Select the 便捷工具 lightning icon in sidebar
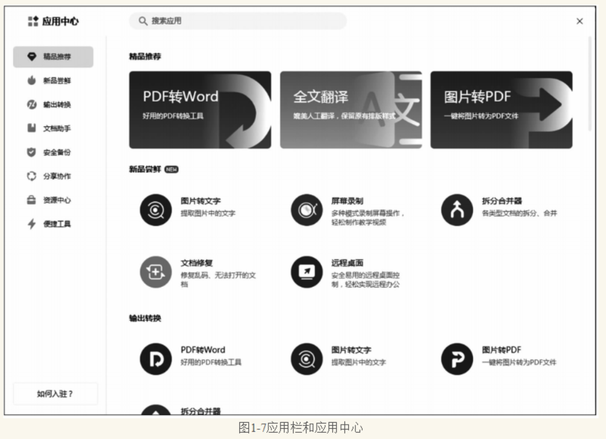Image resolution: width=606 pixels, height=439 pixels. click(32, 224)
